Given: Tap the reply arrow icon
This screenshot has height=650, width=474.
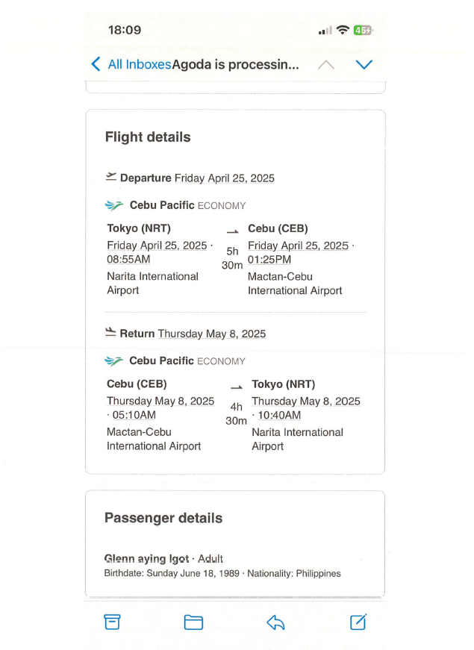Looking at the screenshot, I should [x=275, y=622].
